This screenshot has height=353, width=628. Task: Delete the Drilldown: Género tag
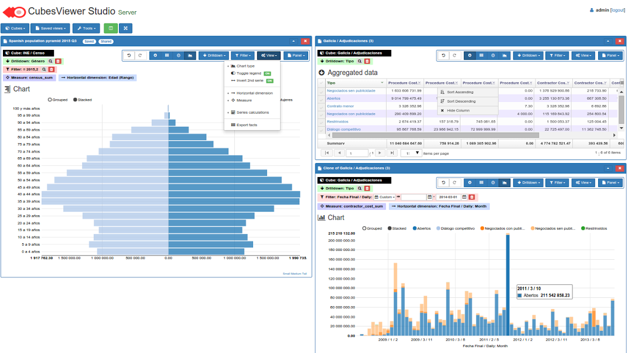[x=58, y=62]
